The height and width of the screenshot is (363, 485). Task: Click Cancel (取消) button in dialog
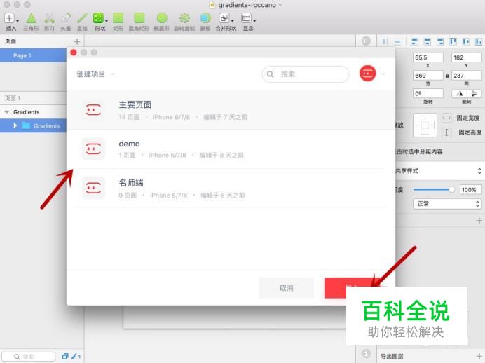(x=286, y=288)
